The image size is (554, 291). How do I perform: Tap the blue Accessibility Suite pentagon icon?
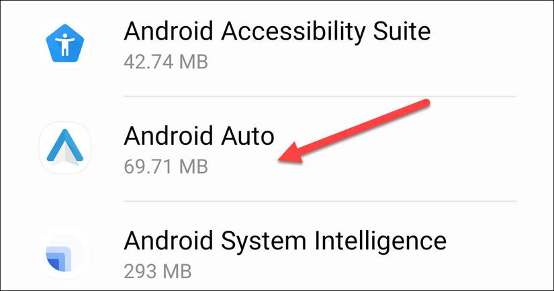tap(64, 44)
